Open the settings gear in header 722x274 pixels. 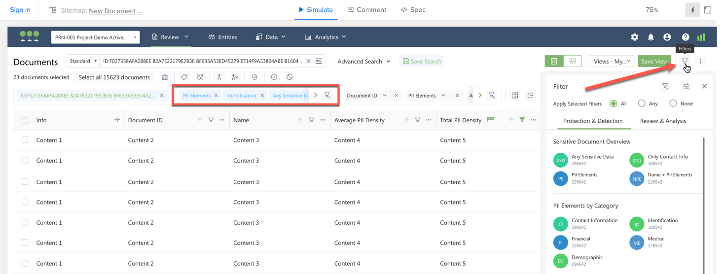(x=634, y=37)
